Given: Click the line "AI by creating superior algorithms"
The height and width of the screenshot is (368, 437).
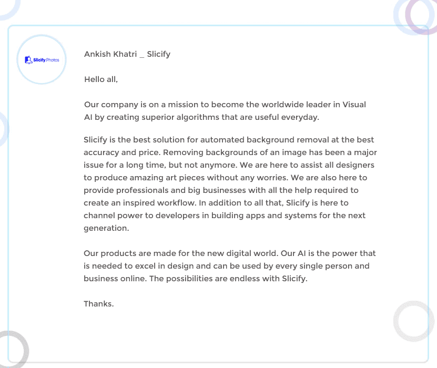Looking at the screenshot, I should point(201,117).
